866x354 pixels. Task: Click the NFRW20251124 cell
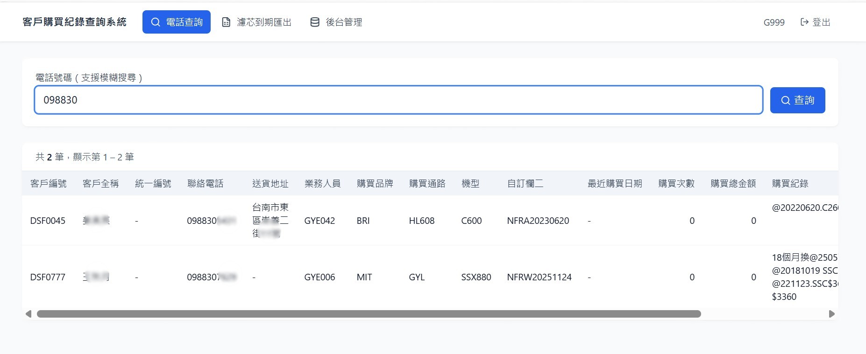539,277
